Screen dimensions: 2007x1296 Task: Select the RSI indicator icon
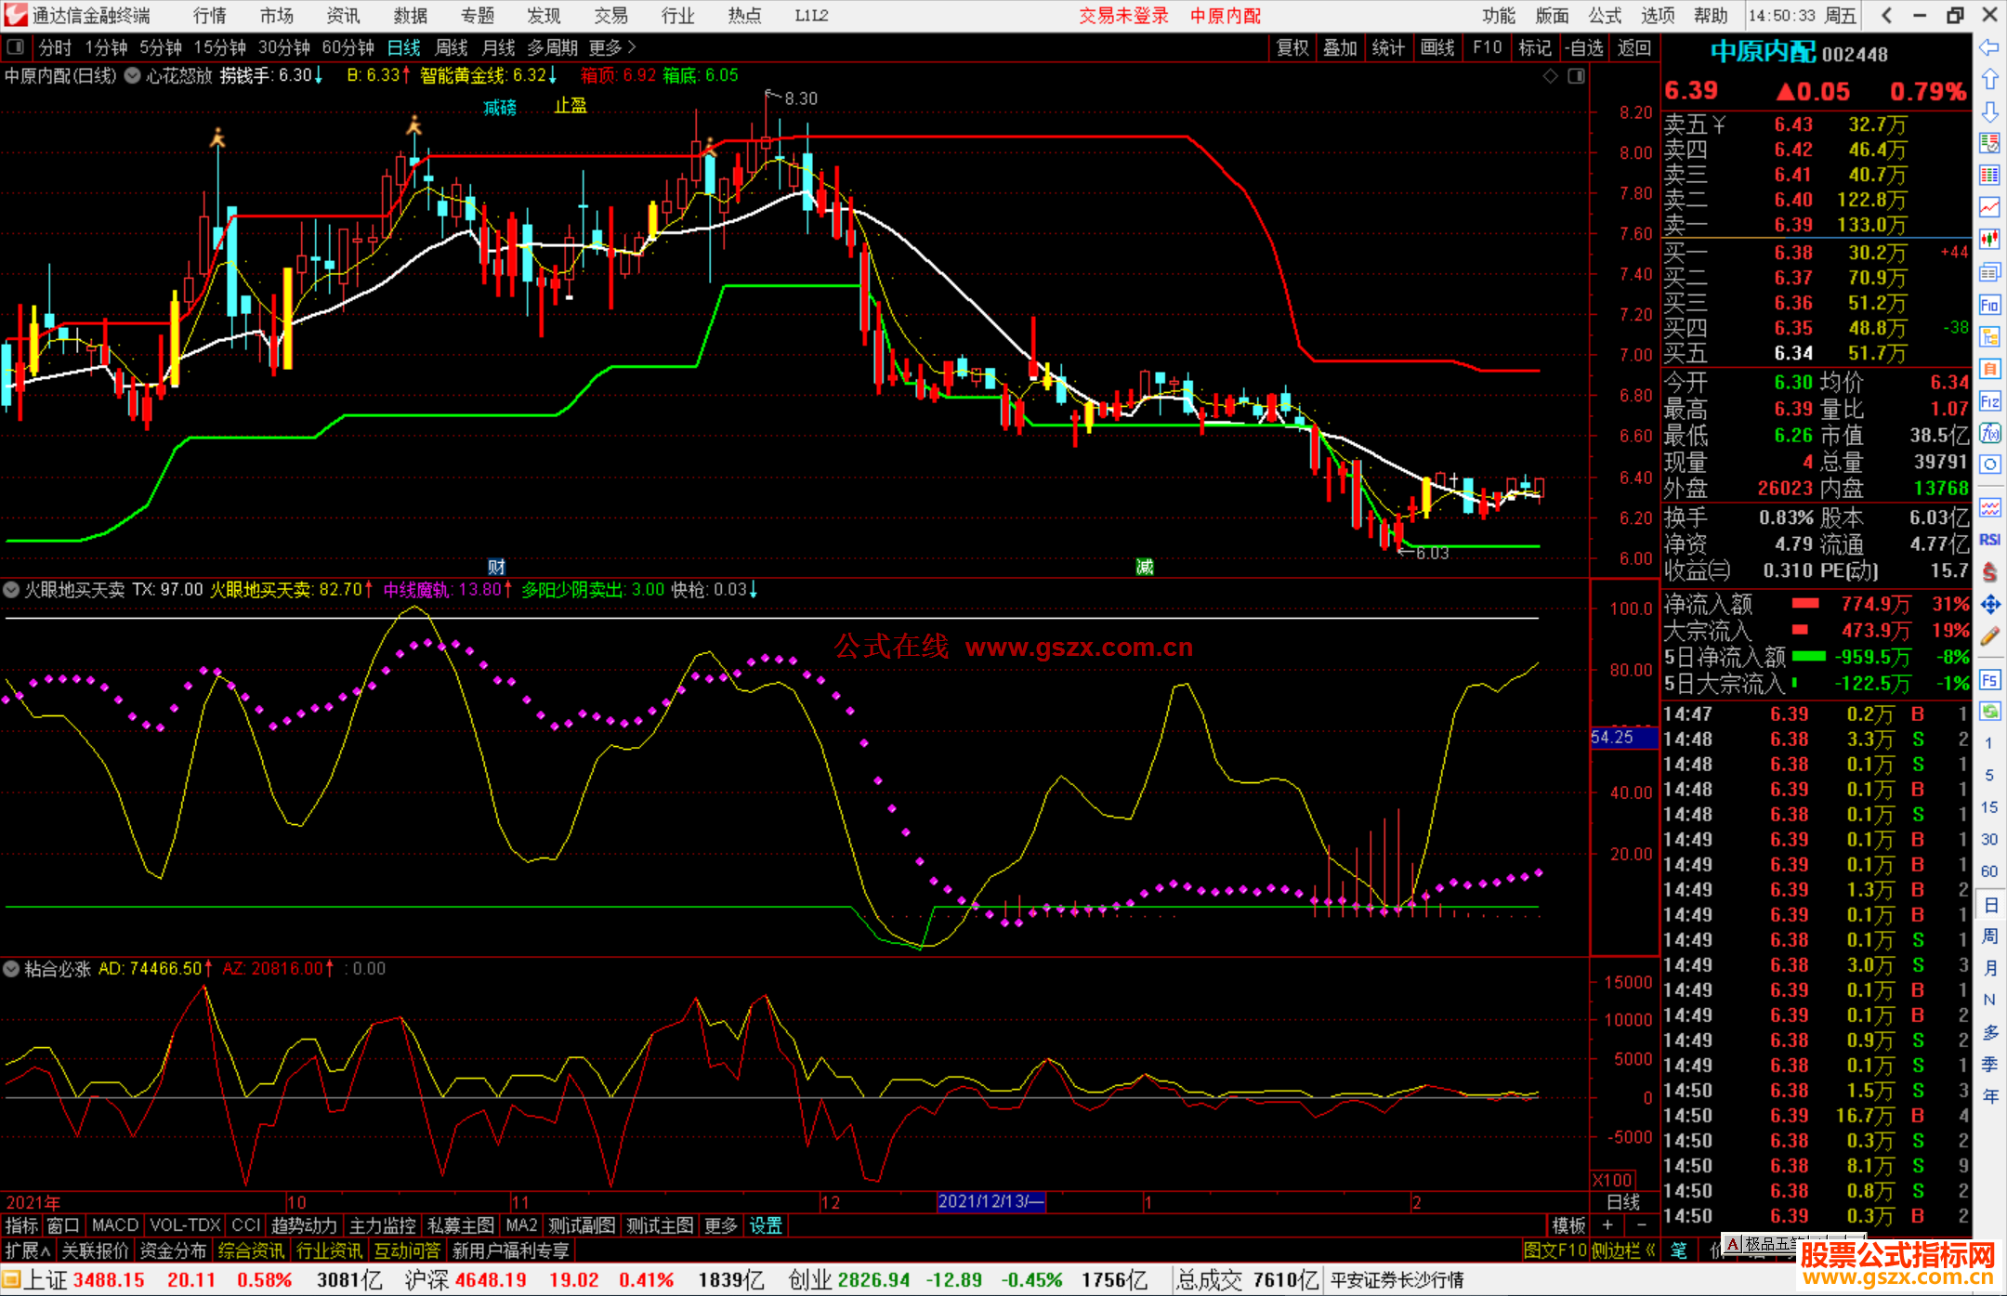1989,540
